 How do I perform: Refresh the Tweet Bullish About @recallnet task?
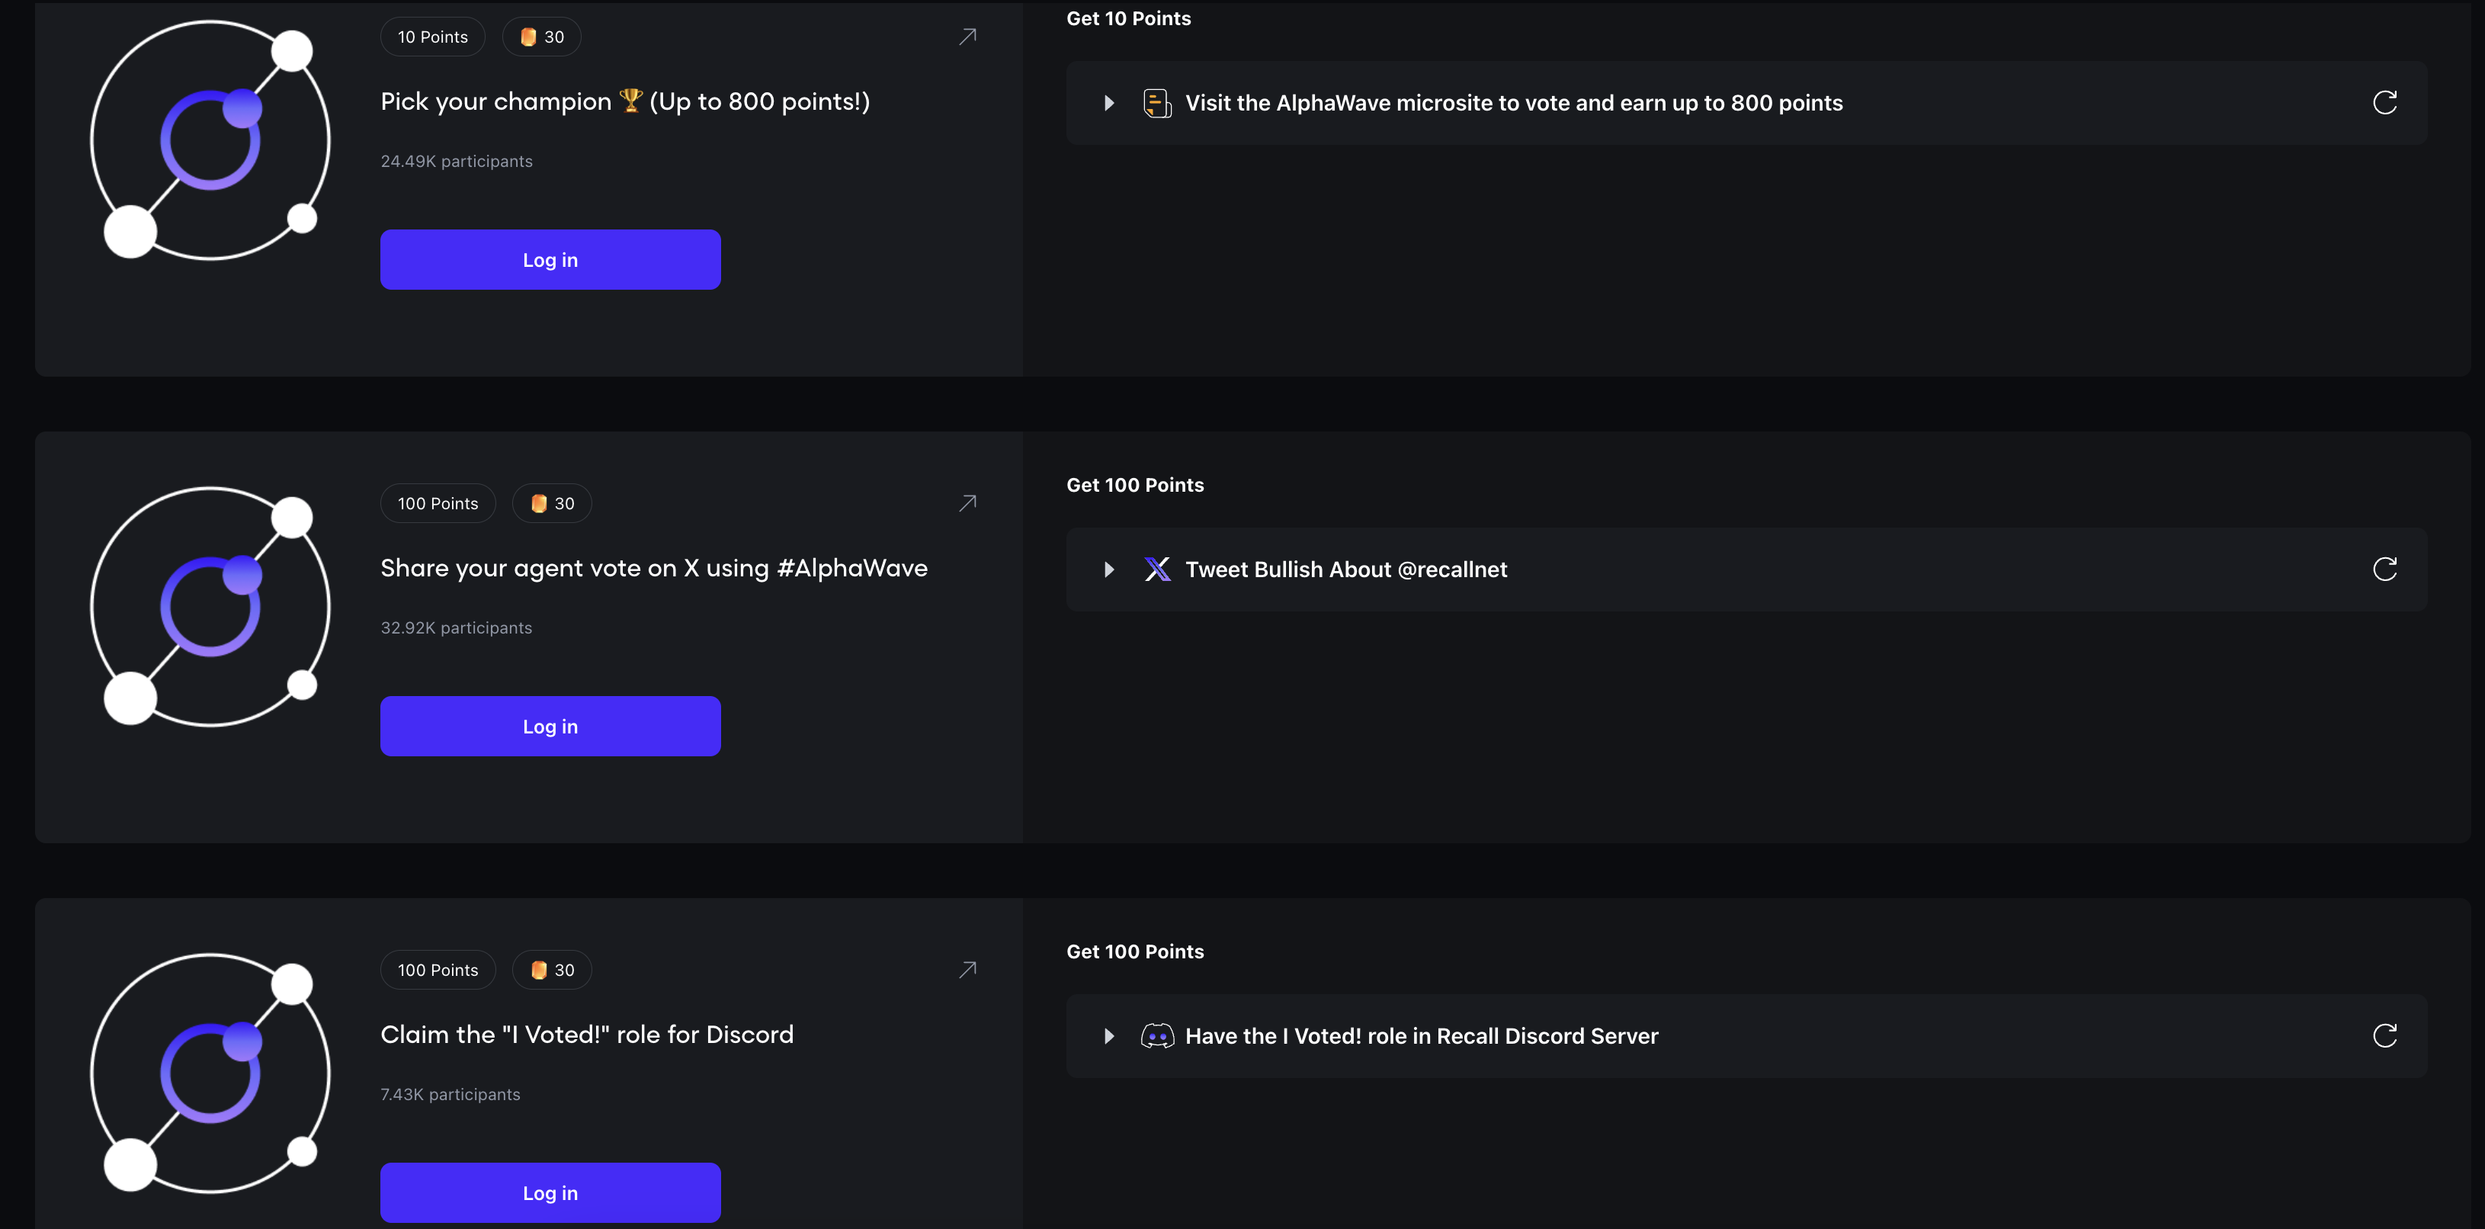click(x=2384, y=570)
